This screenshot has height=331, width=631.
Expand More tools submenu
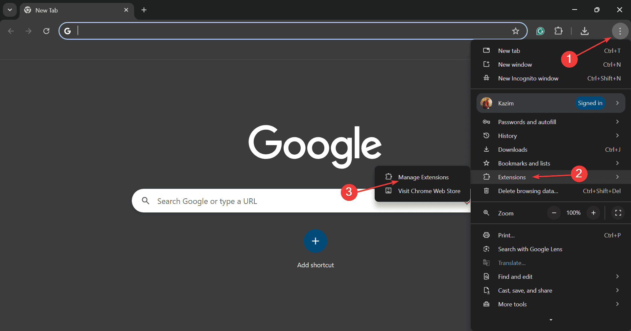point(551,304)
